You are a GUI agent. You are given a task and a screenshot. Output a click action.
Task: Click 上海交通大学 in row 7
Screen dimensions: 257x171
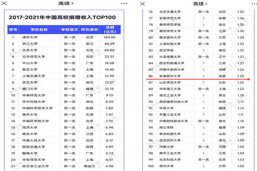(x=34, y=76)
